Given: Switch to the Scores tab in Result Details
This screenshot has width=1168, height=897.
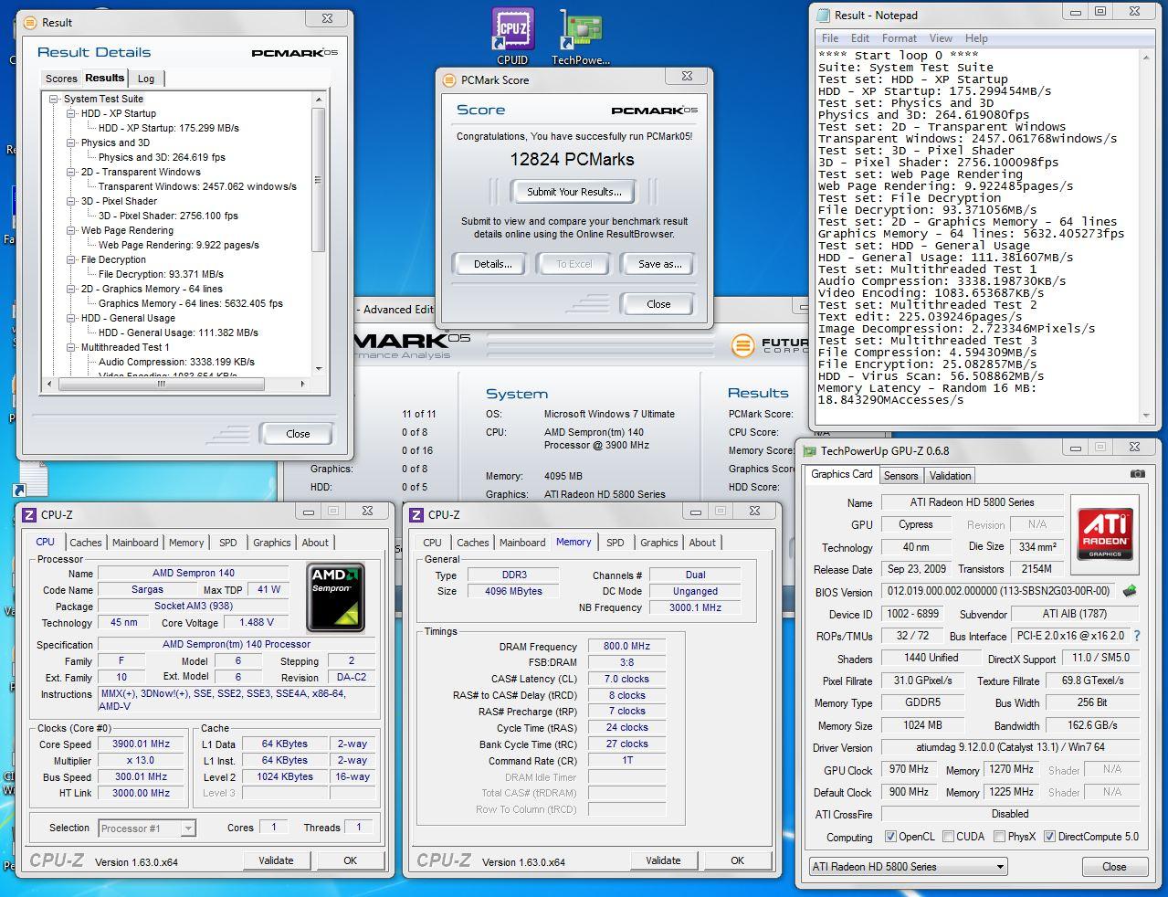Looking at the screenshot, I should tap(61, 79).
